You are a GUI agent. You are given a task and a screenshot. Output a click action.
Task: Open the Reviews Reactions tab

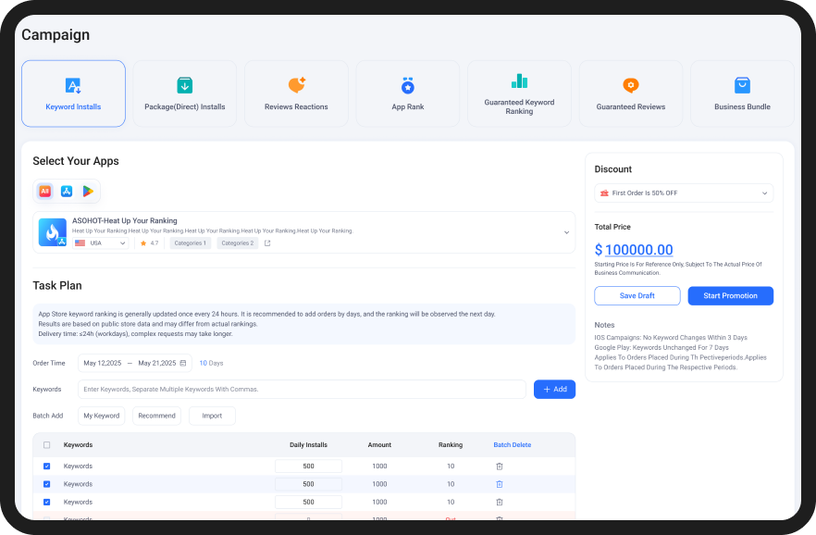[296, 93]
